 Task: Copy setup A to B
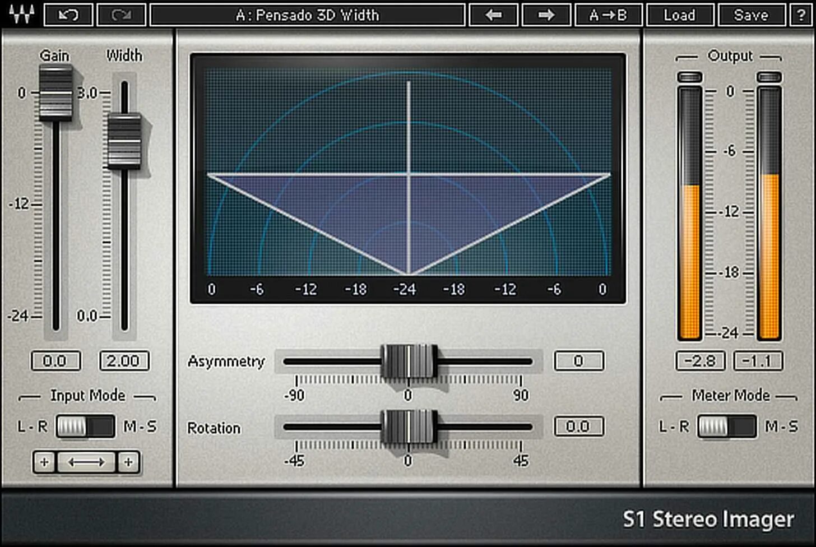[x=608, y=15]
